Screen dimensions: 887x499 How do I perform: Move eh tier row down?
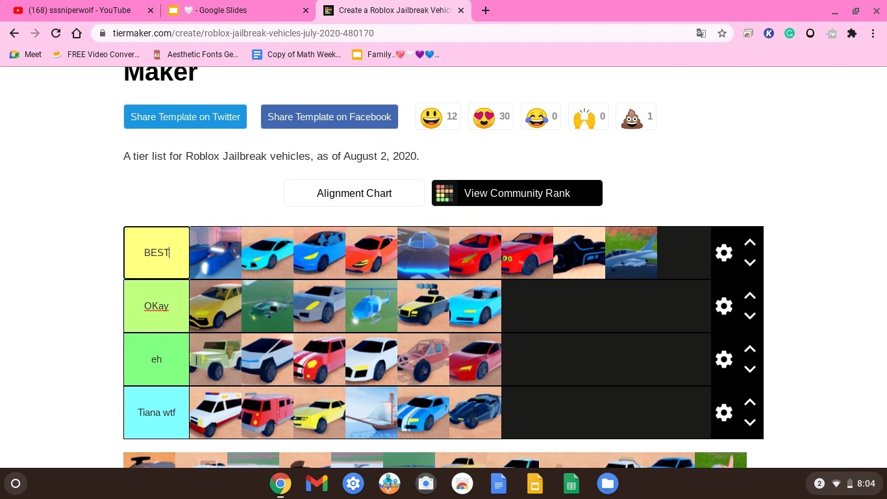(750, 369)
